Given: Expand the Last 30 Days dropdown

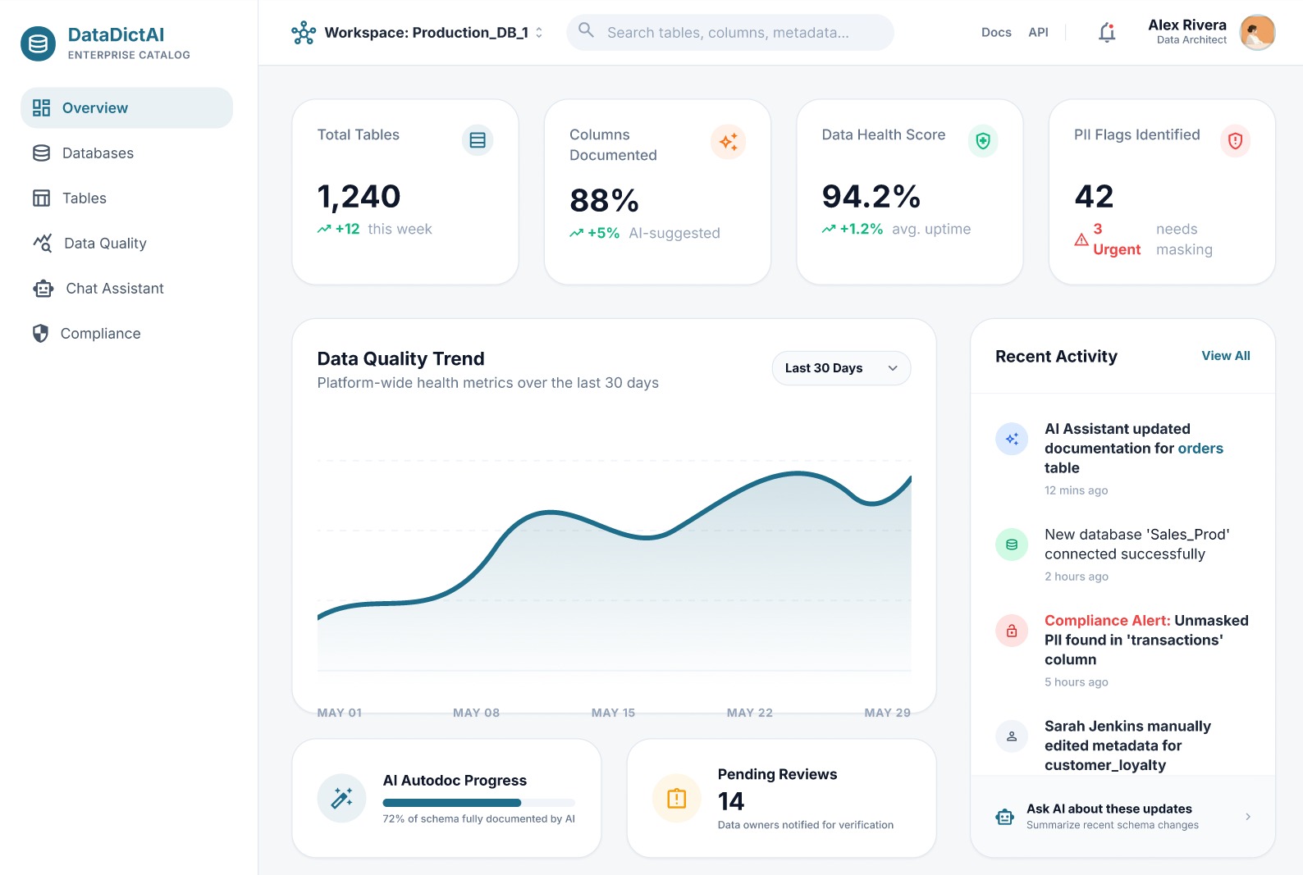Looking at the screenshot, I should click(x=841, y=368).
